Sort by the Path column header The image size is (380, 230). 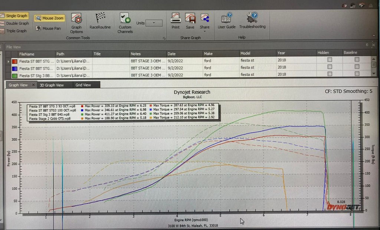(73, 54)
